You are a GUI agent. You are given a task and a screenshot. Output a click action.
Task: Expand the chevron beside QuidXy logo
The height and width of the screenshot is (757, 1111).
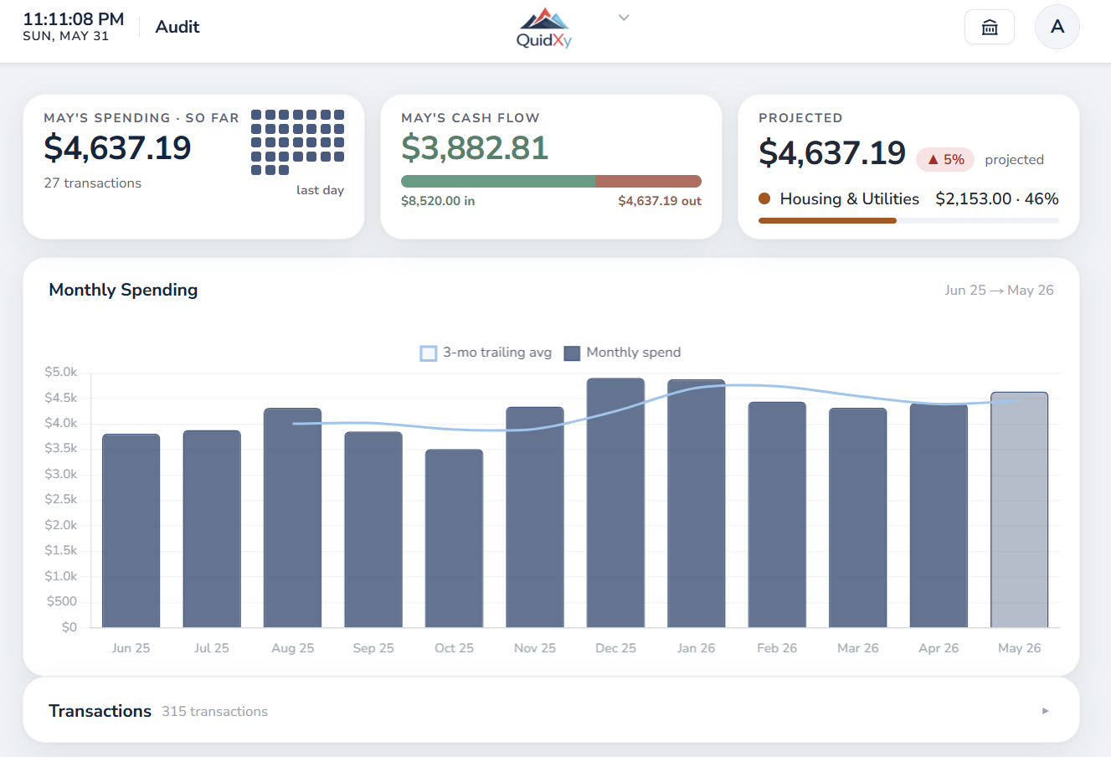coord(624,18)
